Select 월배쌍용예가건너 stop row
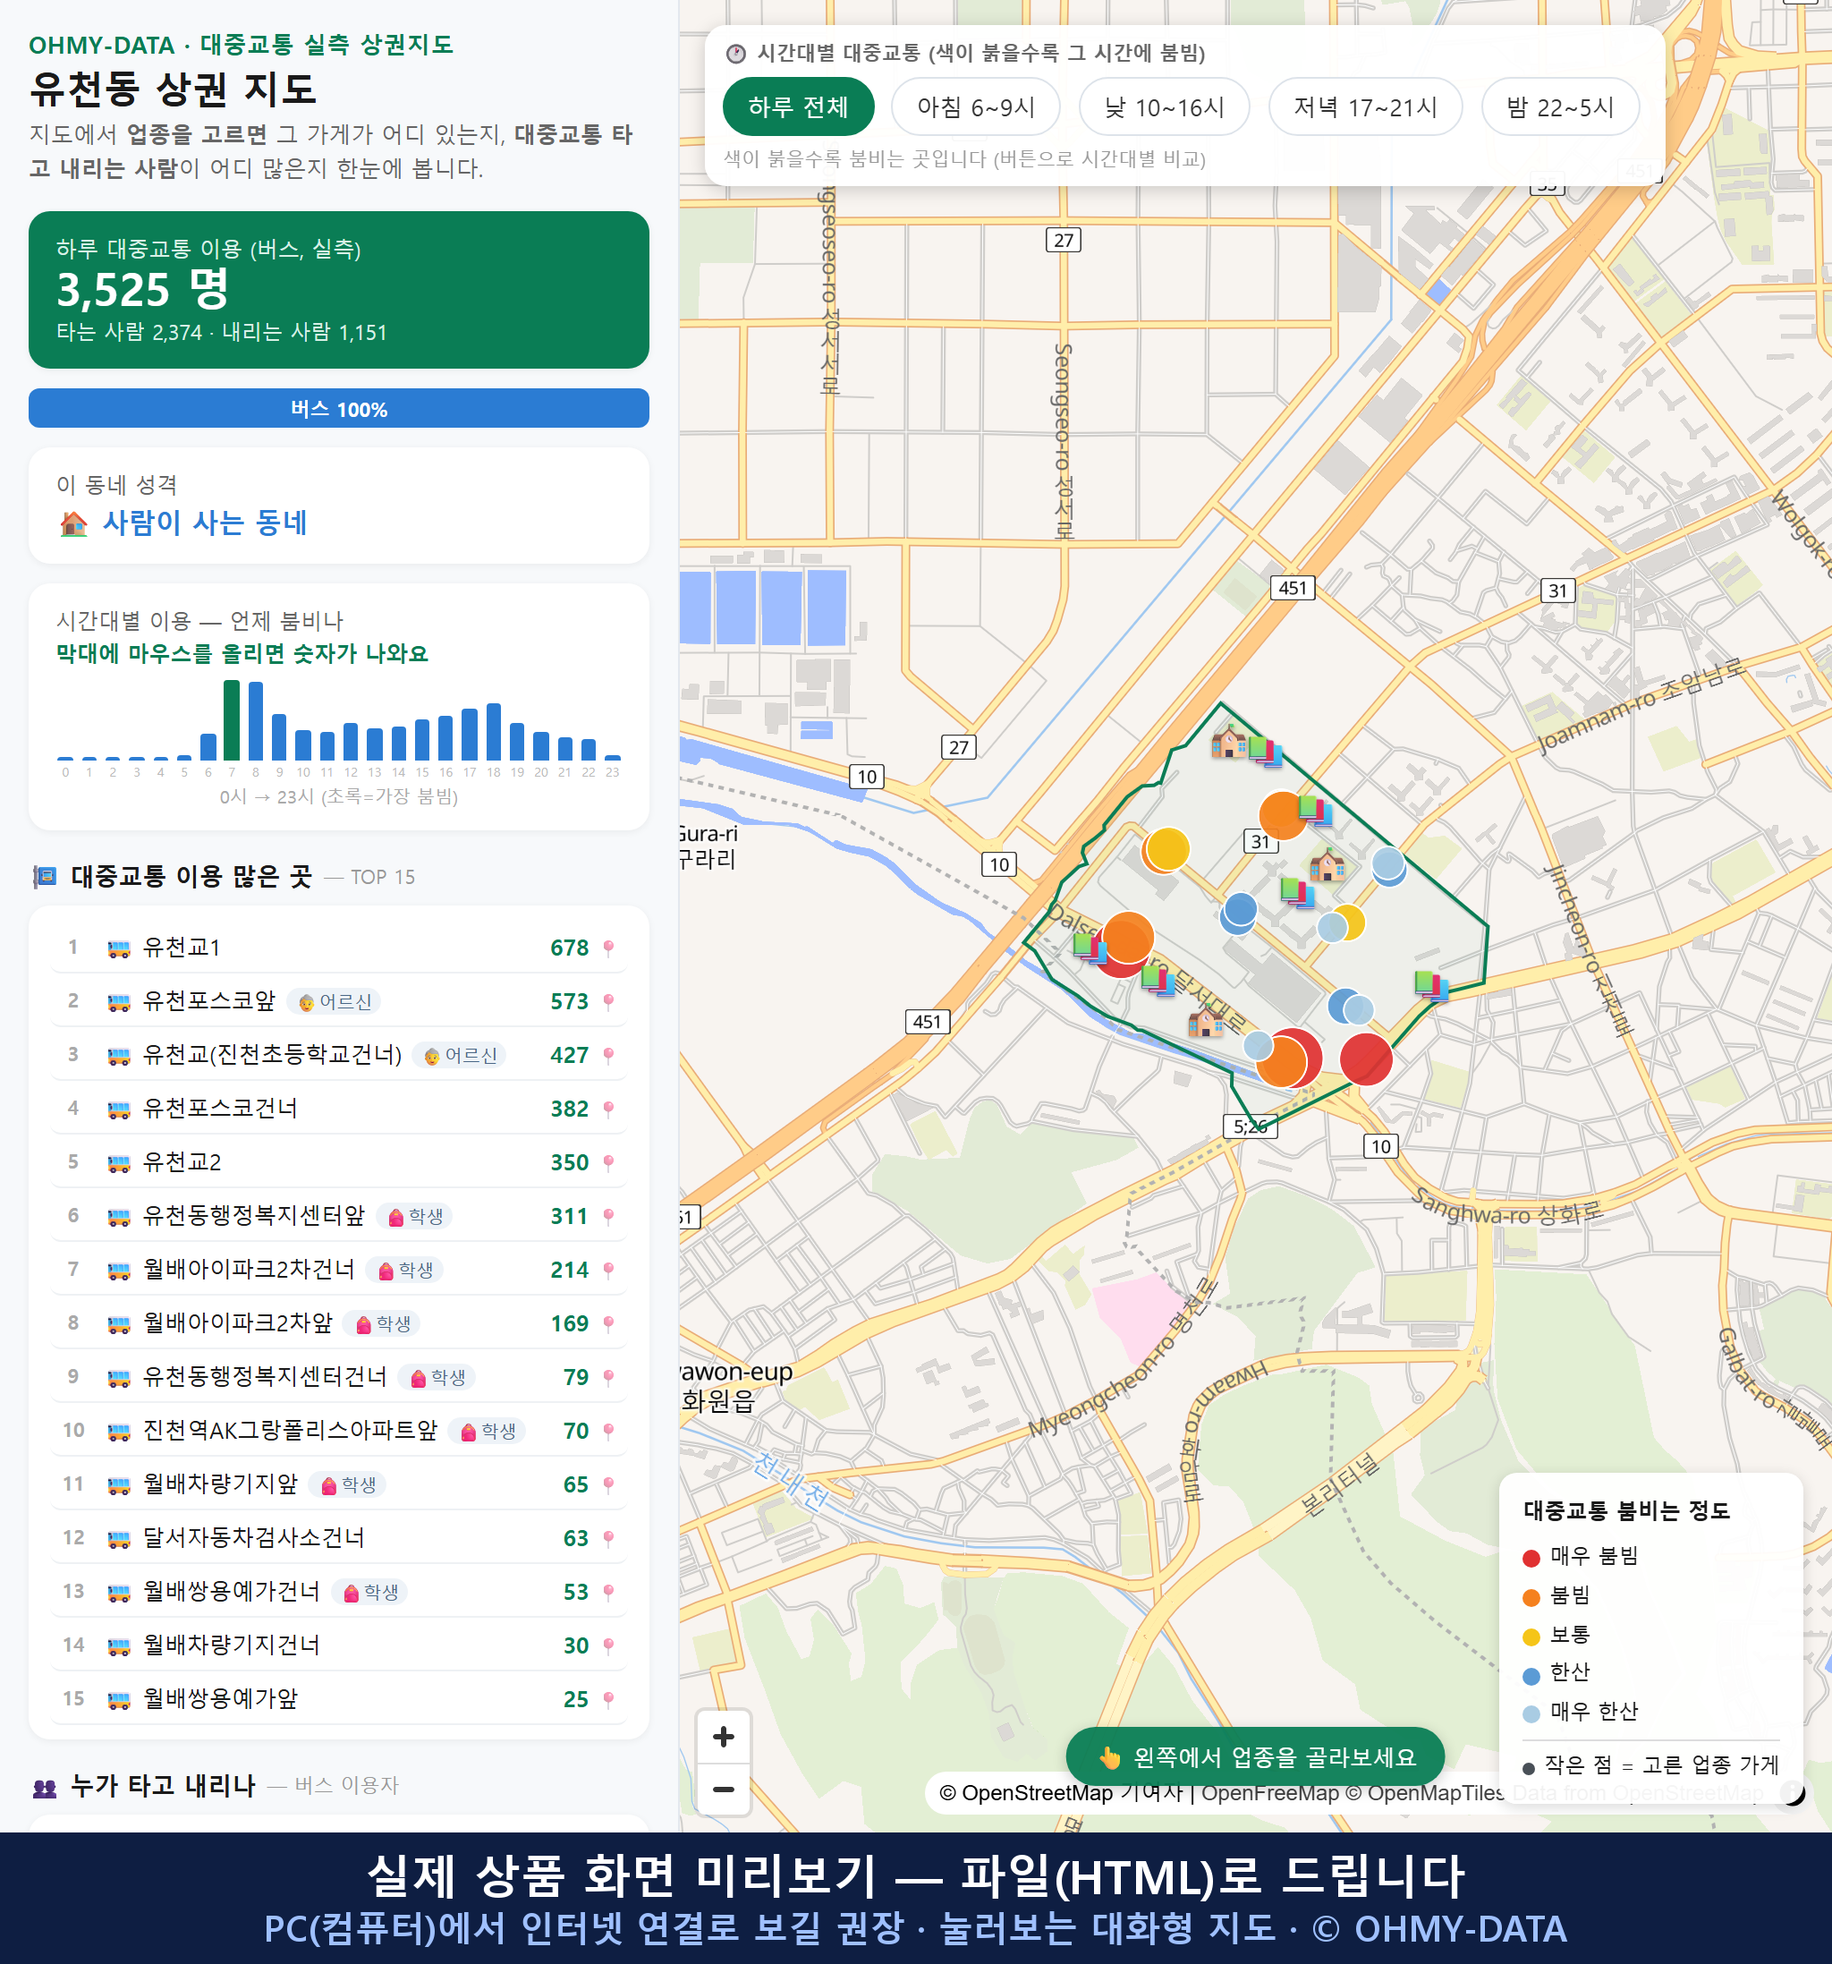Screen dimensions: 1832x1964 (x=339, y=1592)
